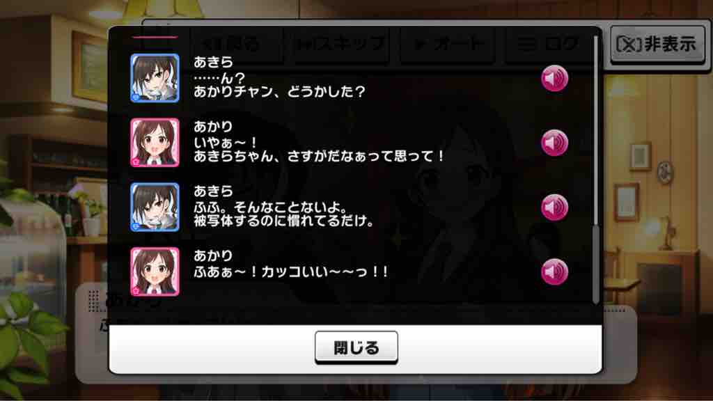
Task: Toggle the dimmed オート auto-play button
Action: (x=448, y=44)
